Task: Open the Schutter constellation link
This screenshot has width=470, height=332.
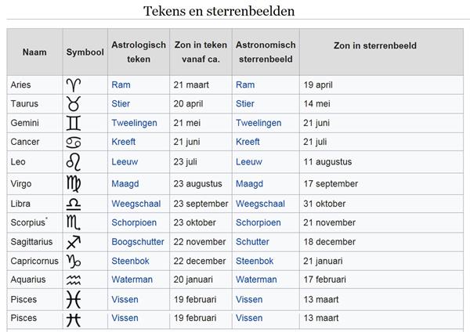Action: click(252, 243)
